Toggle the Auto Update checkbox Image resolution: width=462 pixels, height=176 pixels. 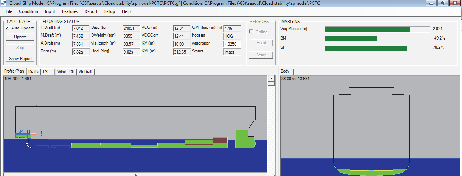pos(7,28)
